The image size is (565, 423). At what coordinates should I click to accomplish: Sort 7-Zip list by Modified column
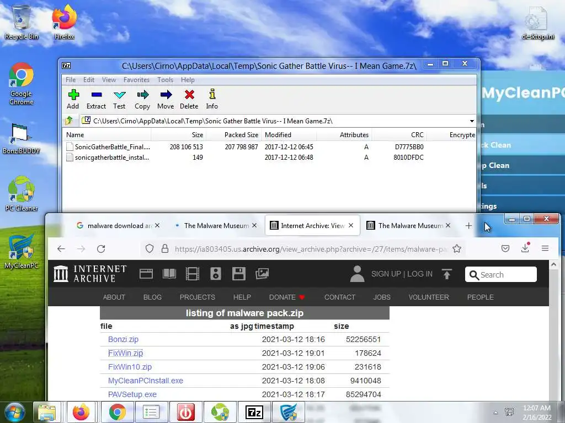pyautogui.click(x=289, y=135)
